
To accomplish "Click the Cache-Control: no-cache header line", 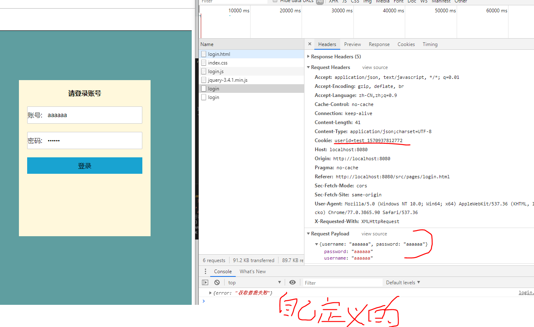I will point(344,104).
